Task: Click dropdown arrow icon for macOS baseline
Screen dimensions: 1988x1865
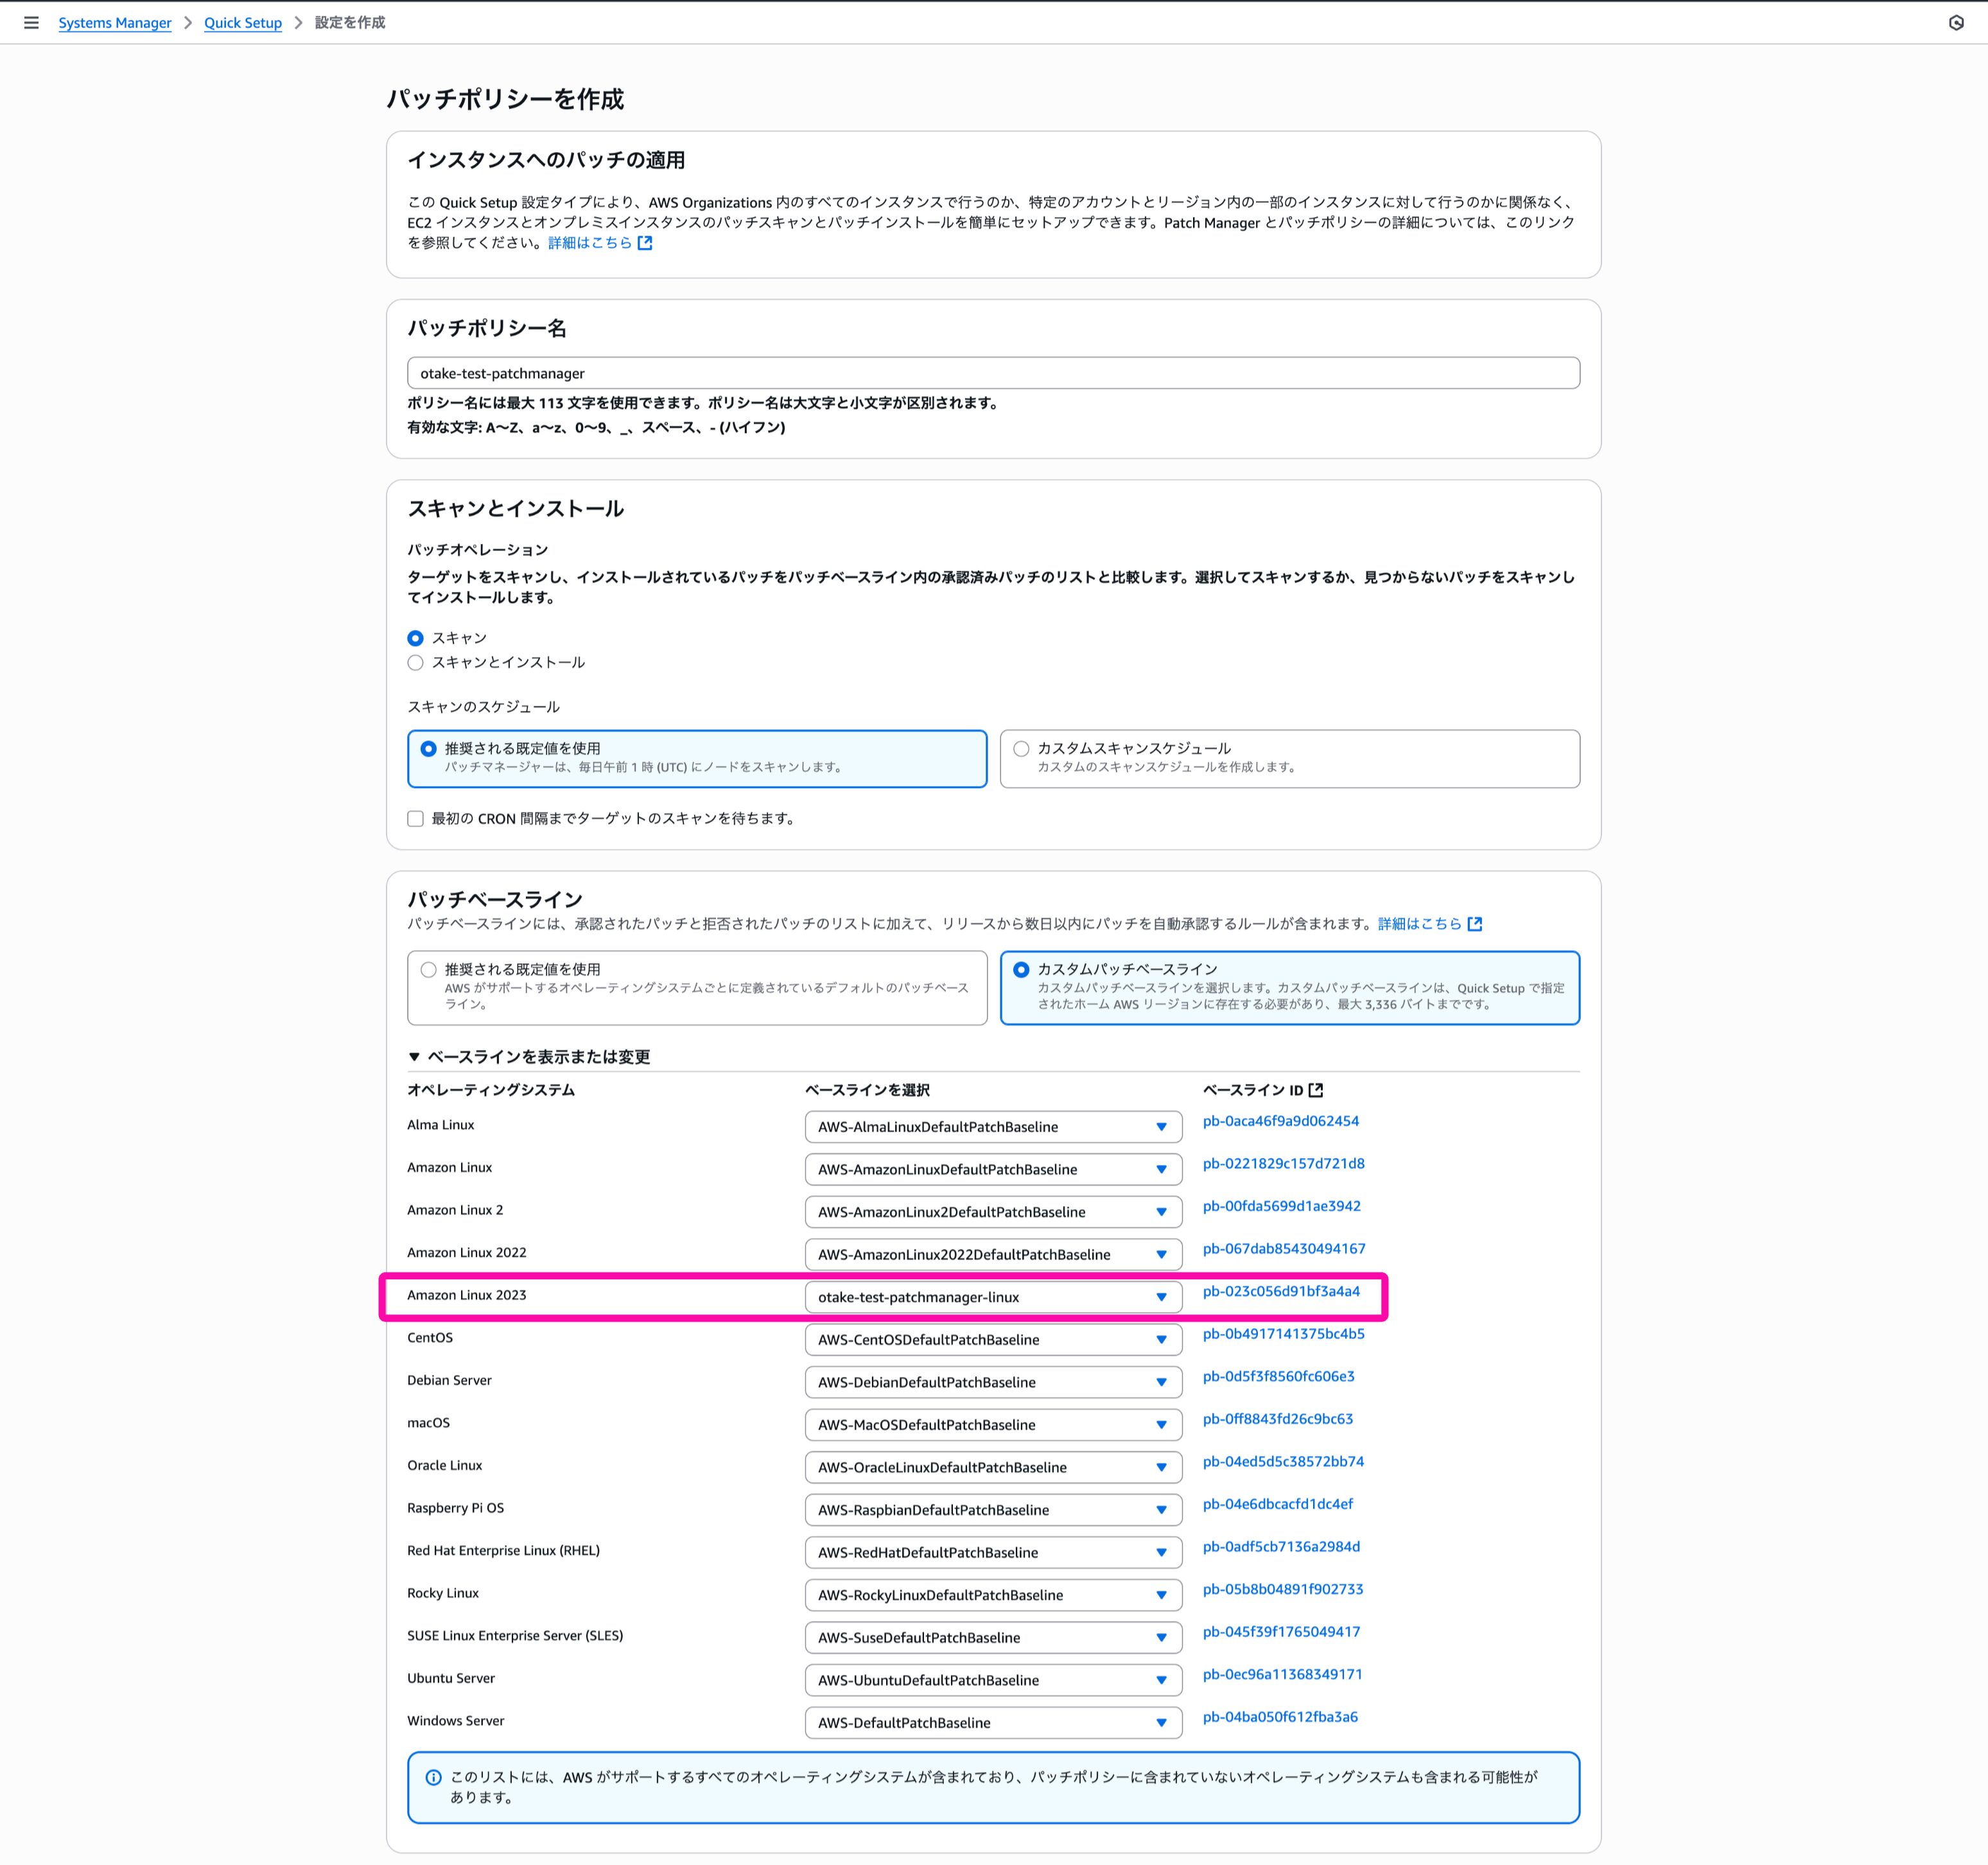Action: tap(1161, 1424)
